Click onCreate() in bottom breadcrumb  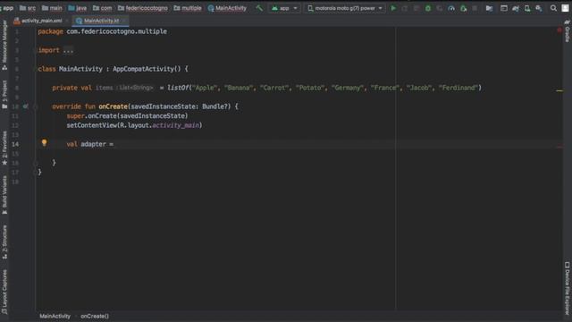95,316
